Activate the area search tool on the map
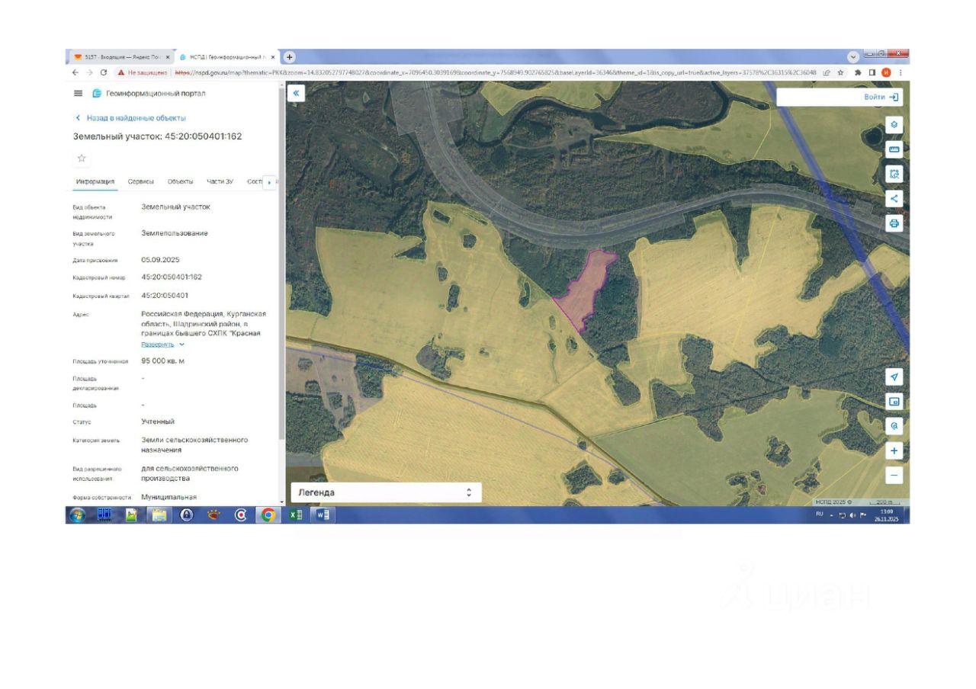This screenshot has height=689, width=976. tap(894, 174)
